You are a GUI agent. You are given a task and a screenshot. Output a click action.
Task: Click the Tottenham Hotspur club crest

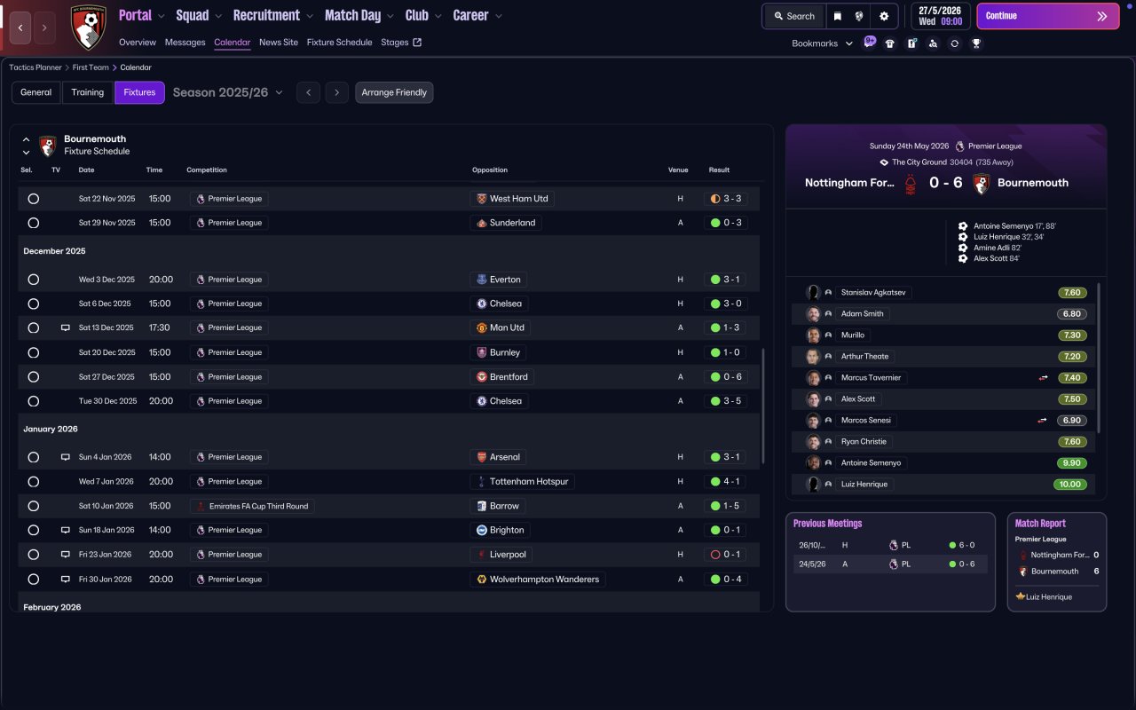(x=482, y=482)
